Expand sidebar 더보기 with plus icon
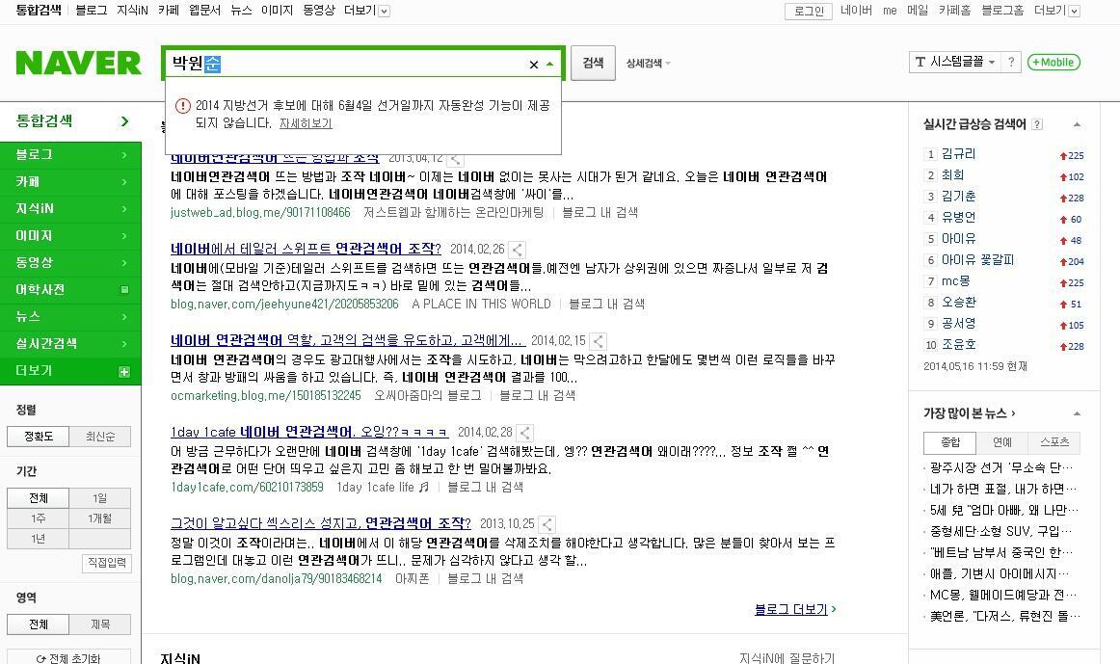The height and width of the screenshot is (664, 1120). 124,371
